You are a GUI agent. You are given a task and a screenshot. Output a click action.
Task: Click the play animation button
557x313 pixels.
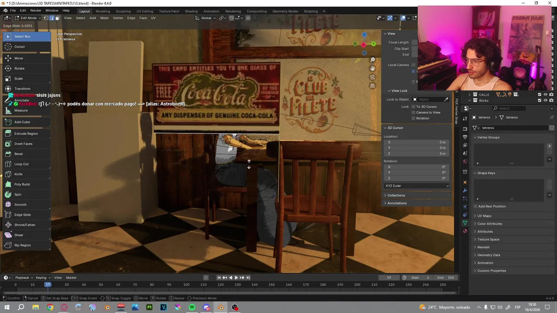(236, 277)
